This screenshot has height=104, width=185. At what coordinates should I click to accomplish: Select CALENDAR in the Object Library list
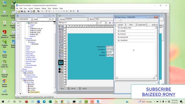135,40
